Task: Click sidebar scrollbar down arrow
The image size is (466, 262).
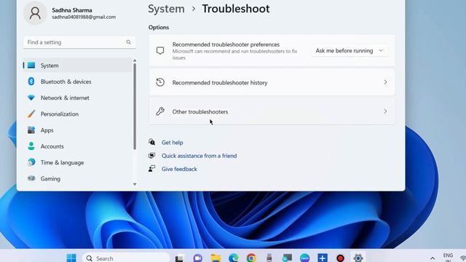Action: point(135,184)
